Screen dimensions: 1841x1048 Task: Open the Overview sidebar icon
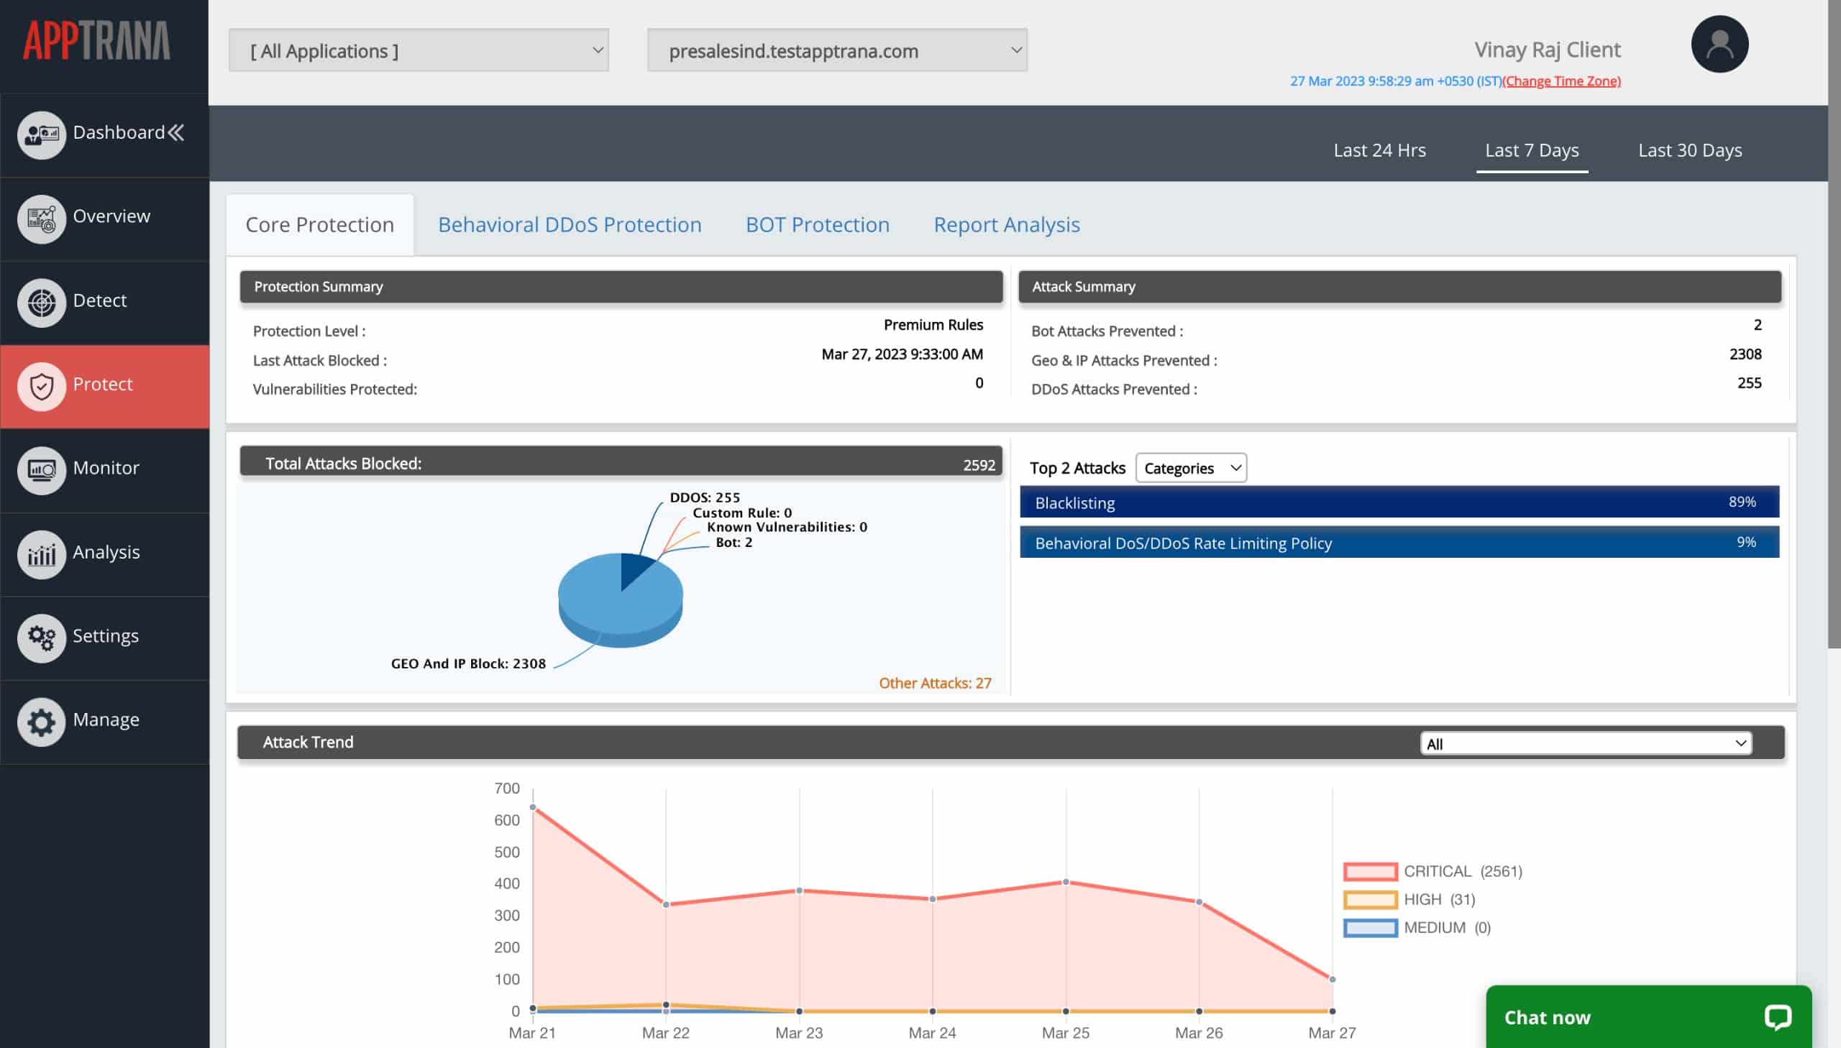(41, 219)
